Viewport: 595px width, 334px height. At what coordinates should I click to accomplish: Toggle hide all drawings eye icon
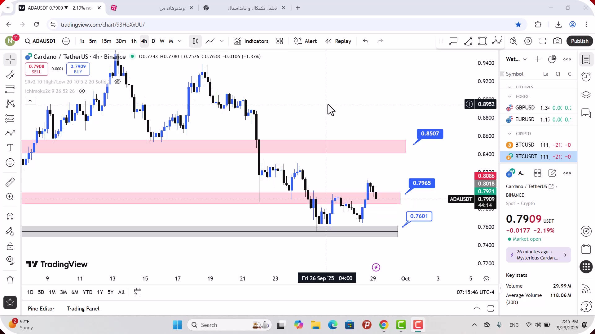click(10, 261)
